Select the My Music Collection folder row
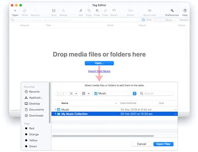 point(114,114)
